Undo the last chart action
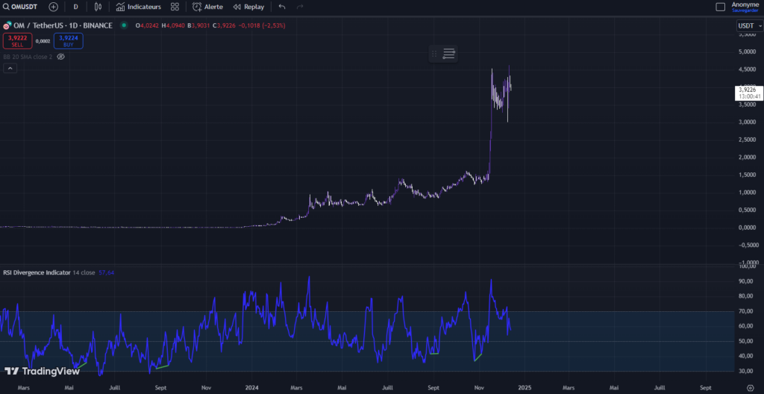The height and width of the screenshot is (394, 764). pos(281,7)
